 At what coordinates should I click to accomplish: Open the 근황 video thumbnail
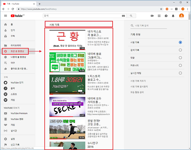coord(67,40)
